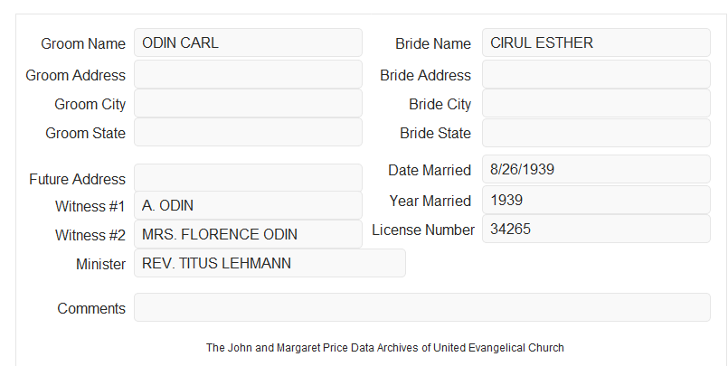Select the Minister field REV. TITUS LEHMANN
Viewport: 728px width, 366px height.
pos(269,263)
